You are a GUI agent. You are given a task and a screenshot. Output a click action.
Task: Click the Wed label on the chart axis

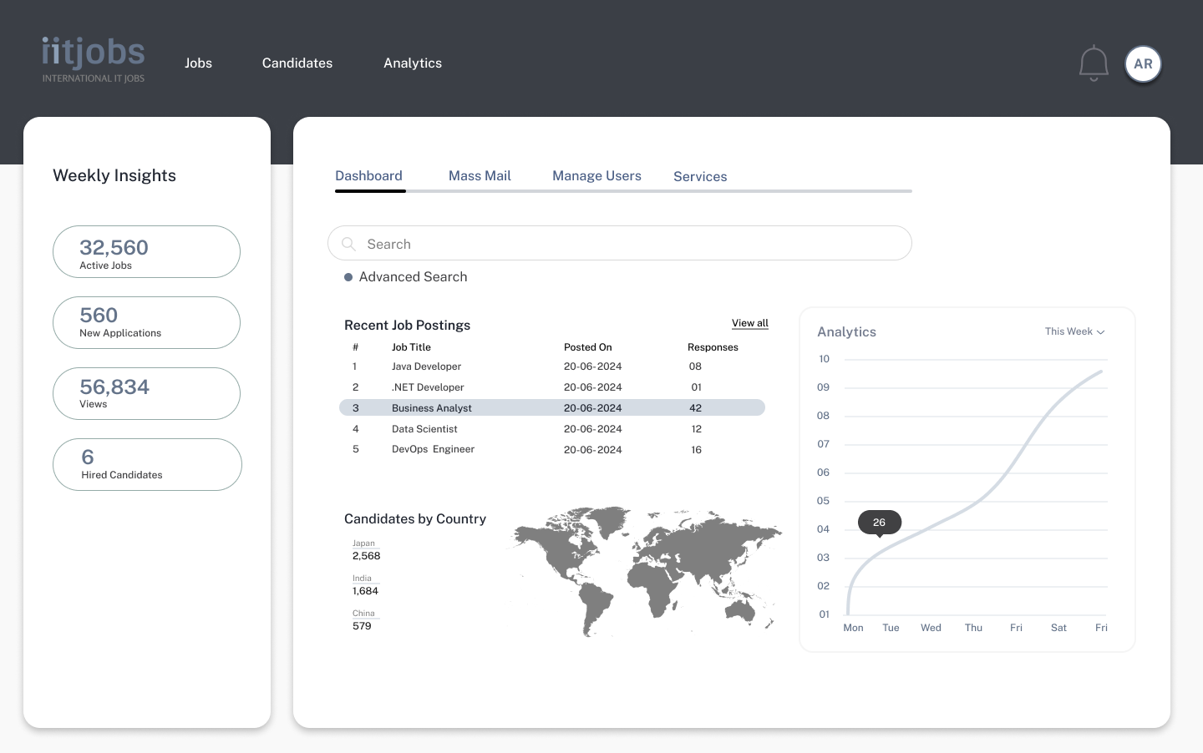click(931, 628)
